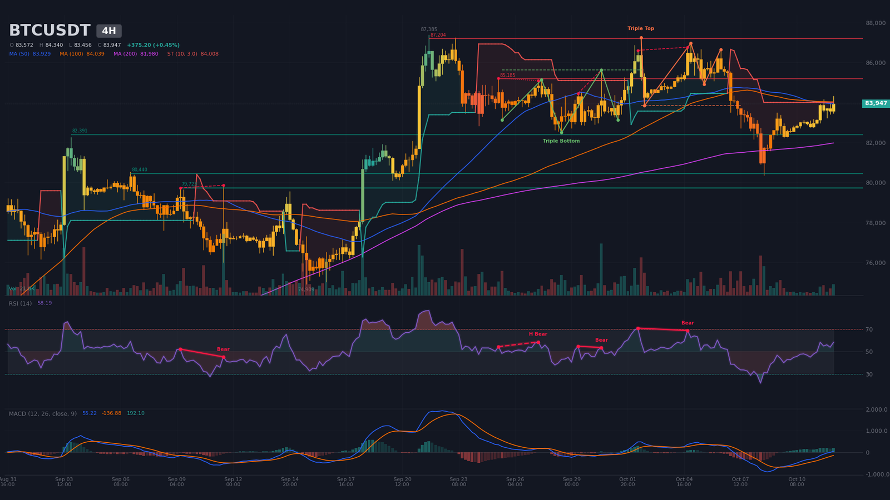Click the MACD (12, 26, close, 9) title
This screenshot has height=500, width=890.
coord(43,414)
